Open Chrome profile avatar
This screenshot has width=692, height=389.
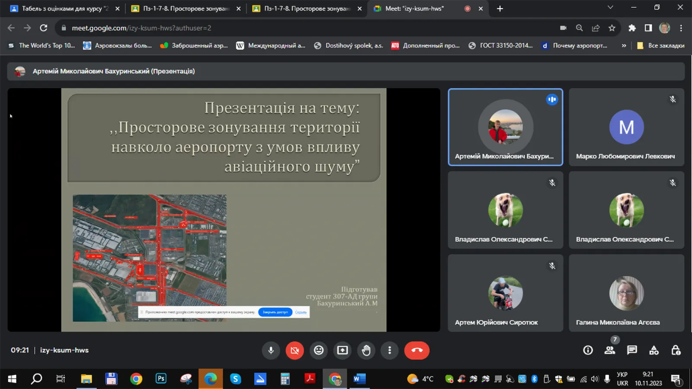(665, 28)
